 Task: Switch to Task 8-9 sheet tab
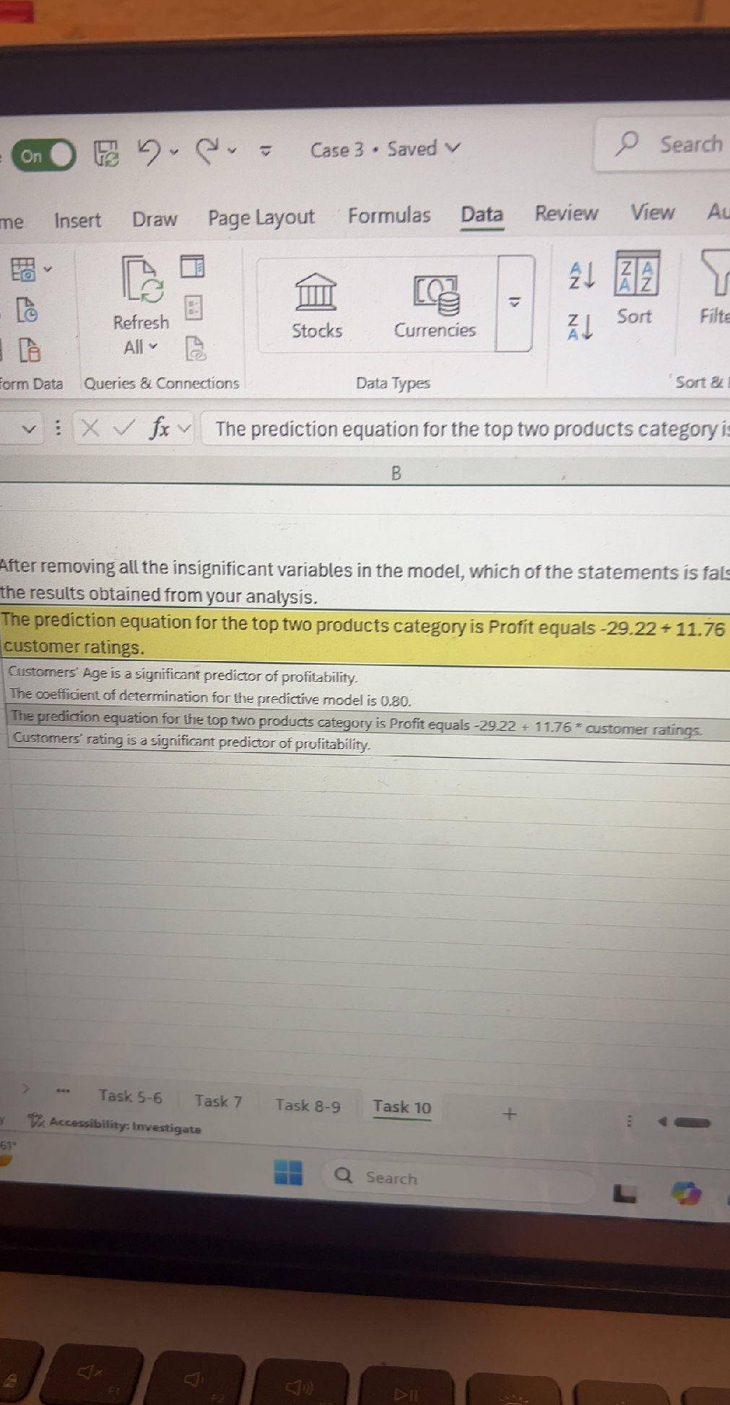click(308, 1105)
